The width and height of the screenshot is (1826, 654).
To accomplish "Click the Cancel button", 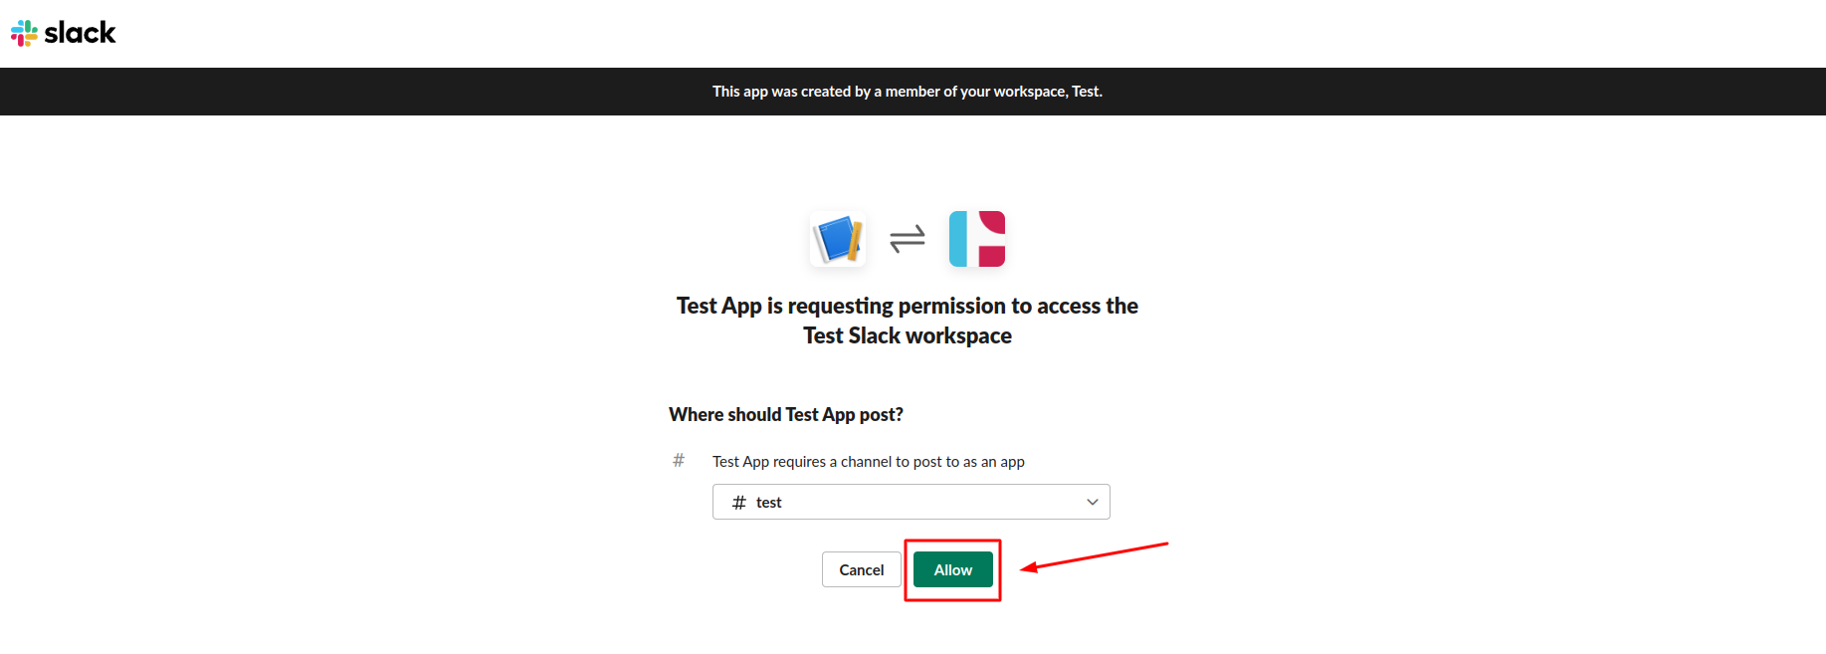I will pos(862,569).
